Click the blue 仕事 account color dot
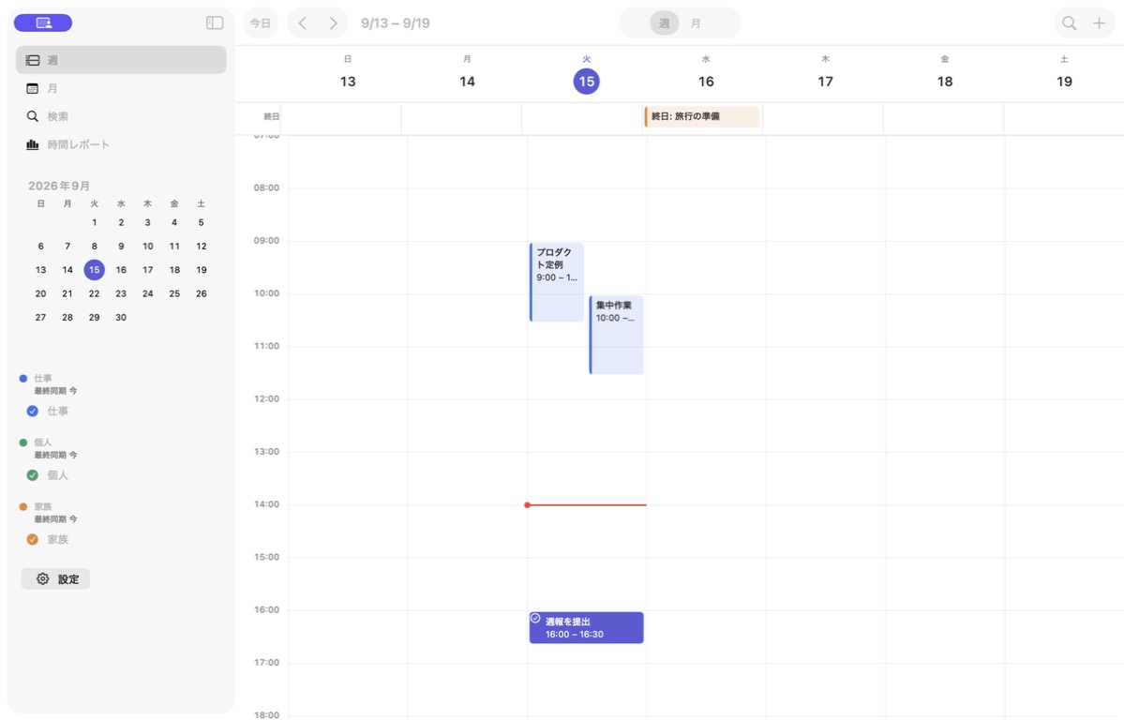 [22, 378]
